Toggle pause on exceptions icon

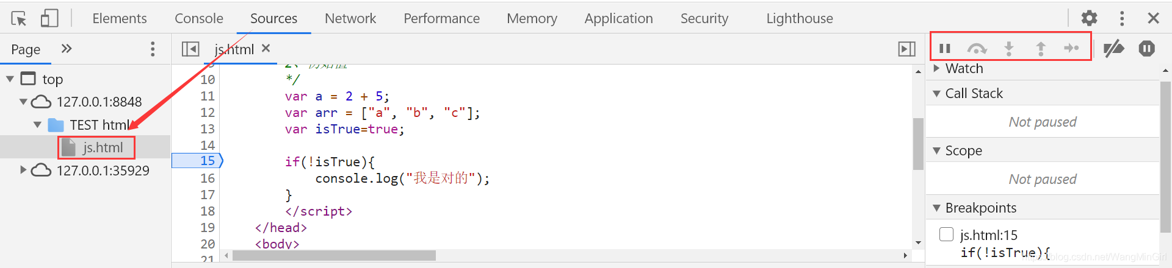coord(1146,48)
